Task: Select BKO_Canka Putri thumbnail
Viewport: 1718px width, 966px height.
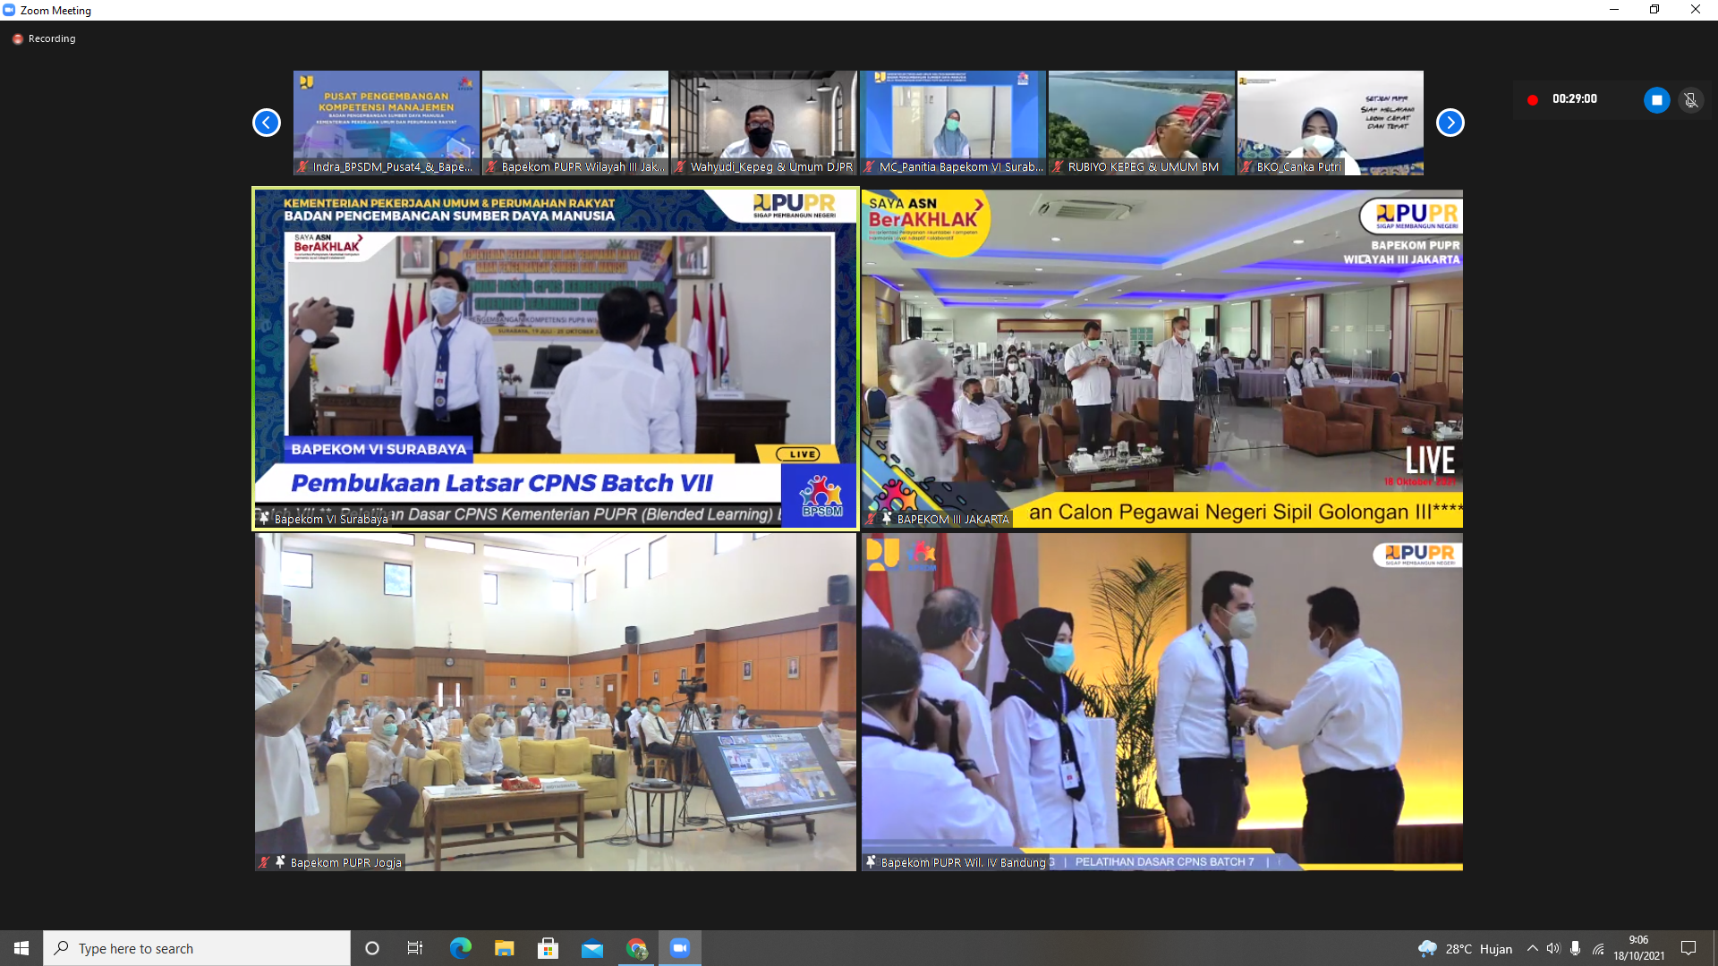Action: (1331, 123)
